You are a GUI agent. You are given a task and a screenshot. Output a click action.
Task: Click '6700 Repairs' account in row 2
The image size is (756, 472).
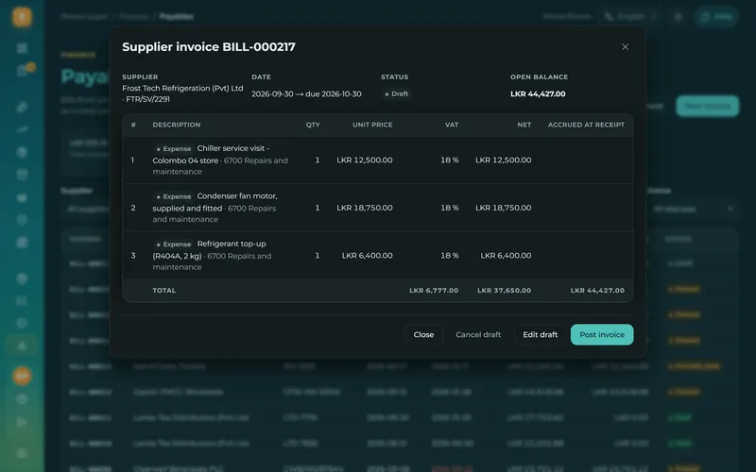pyautogui.click(x=251, y=208)
